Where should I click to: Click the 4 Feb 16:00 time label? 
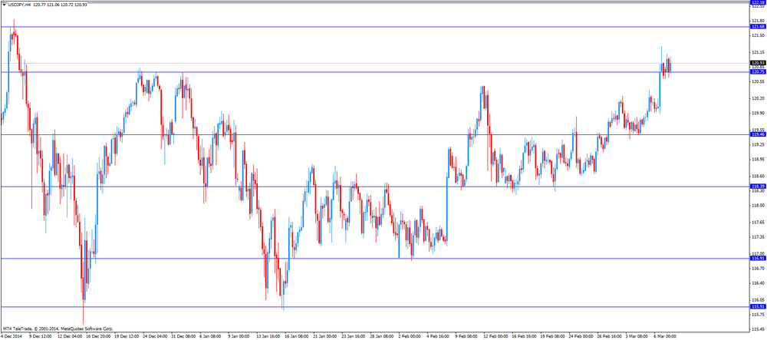438,337
